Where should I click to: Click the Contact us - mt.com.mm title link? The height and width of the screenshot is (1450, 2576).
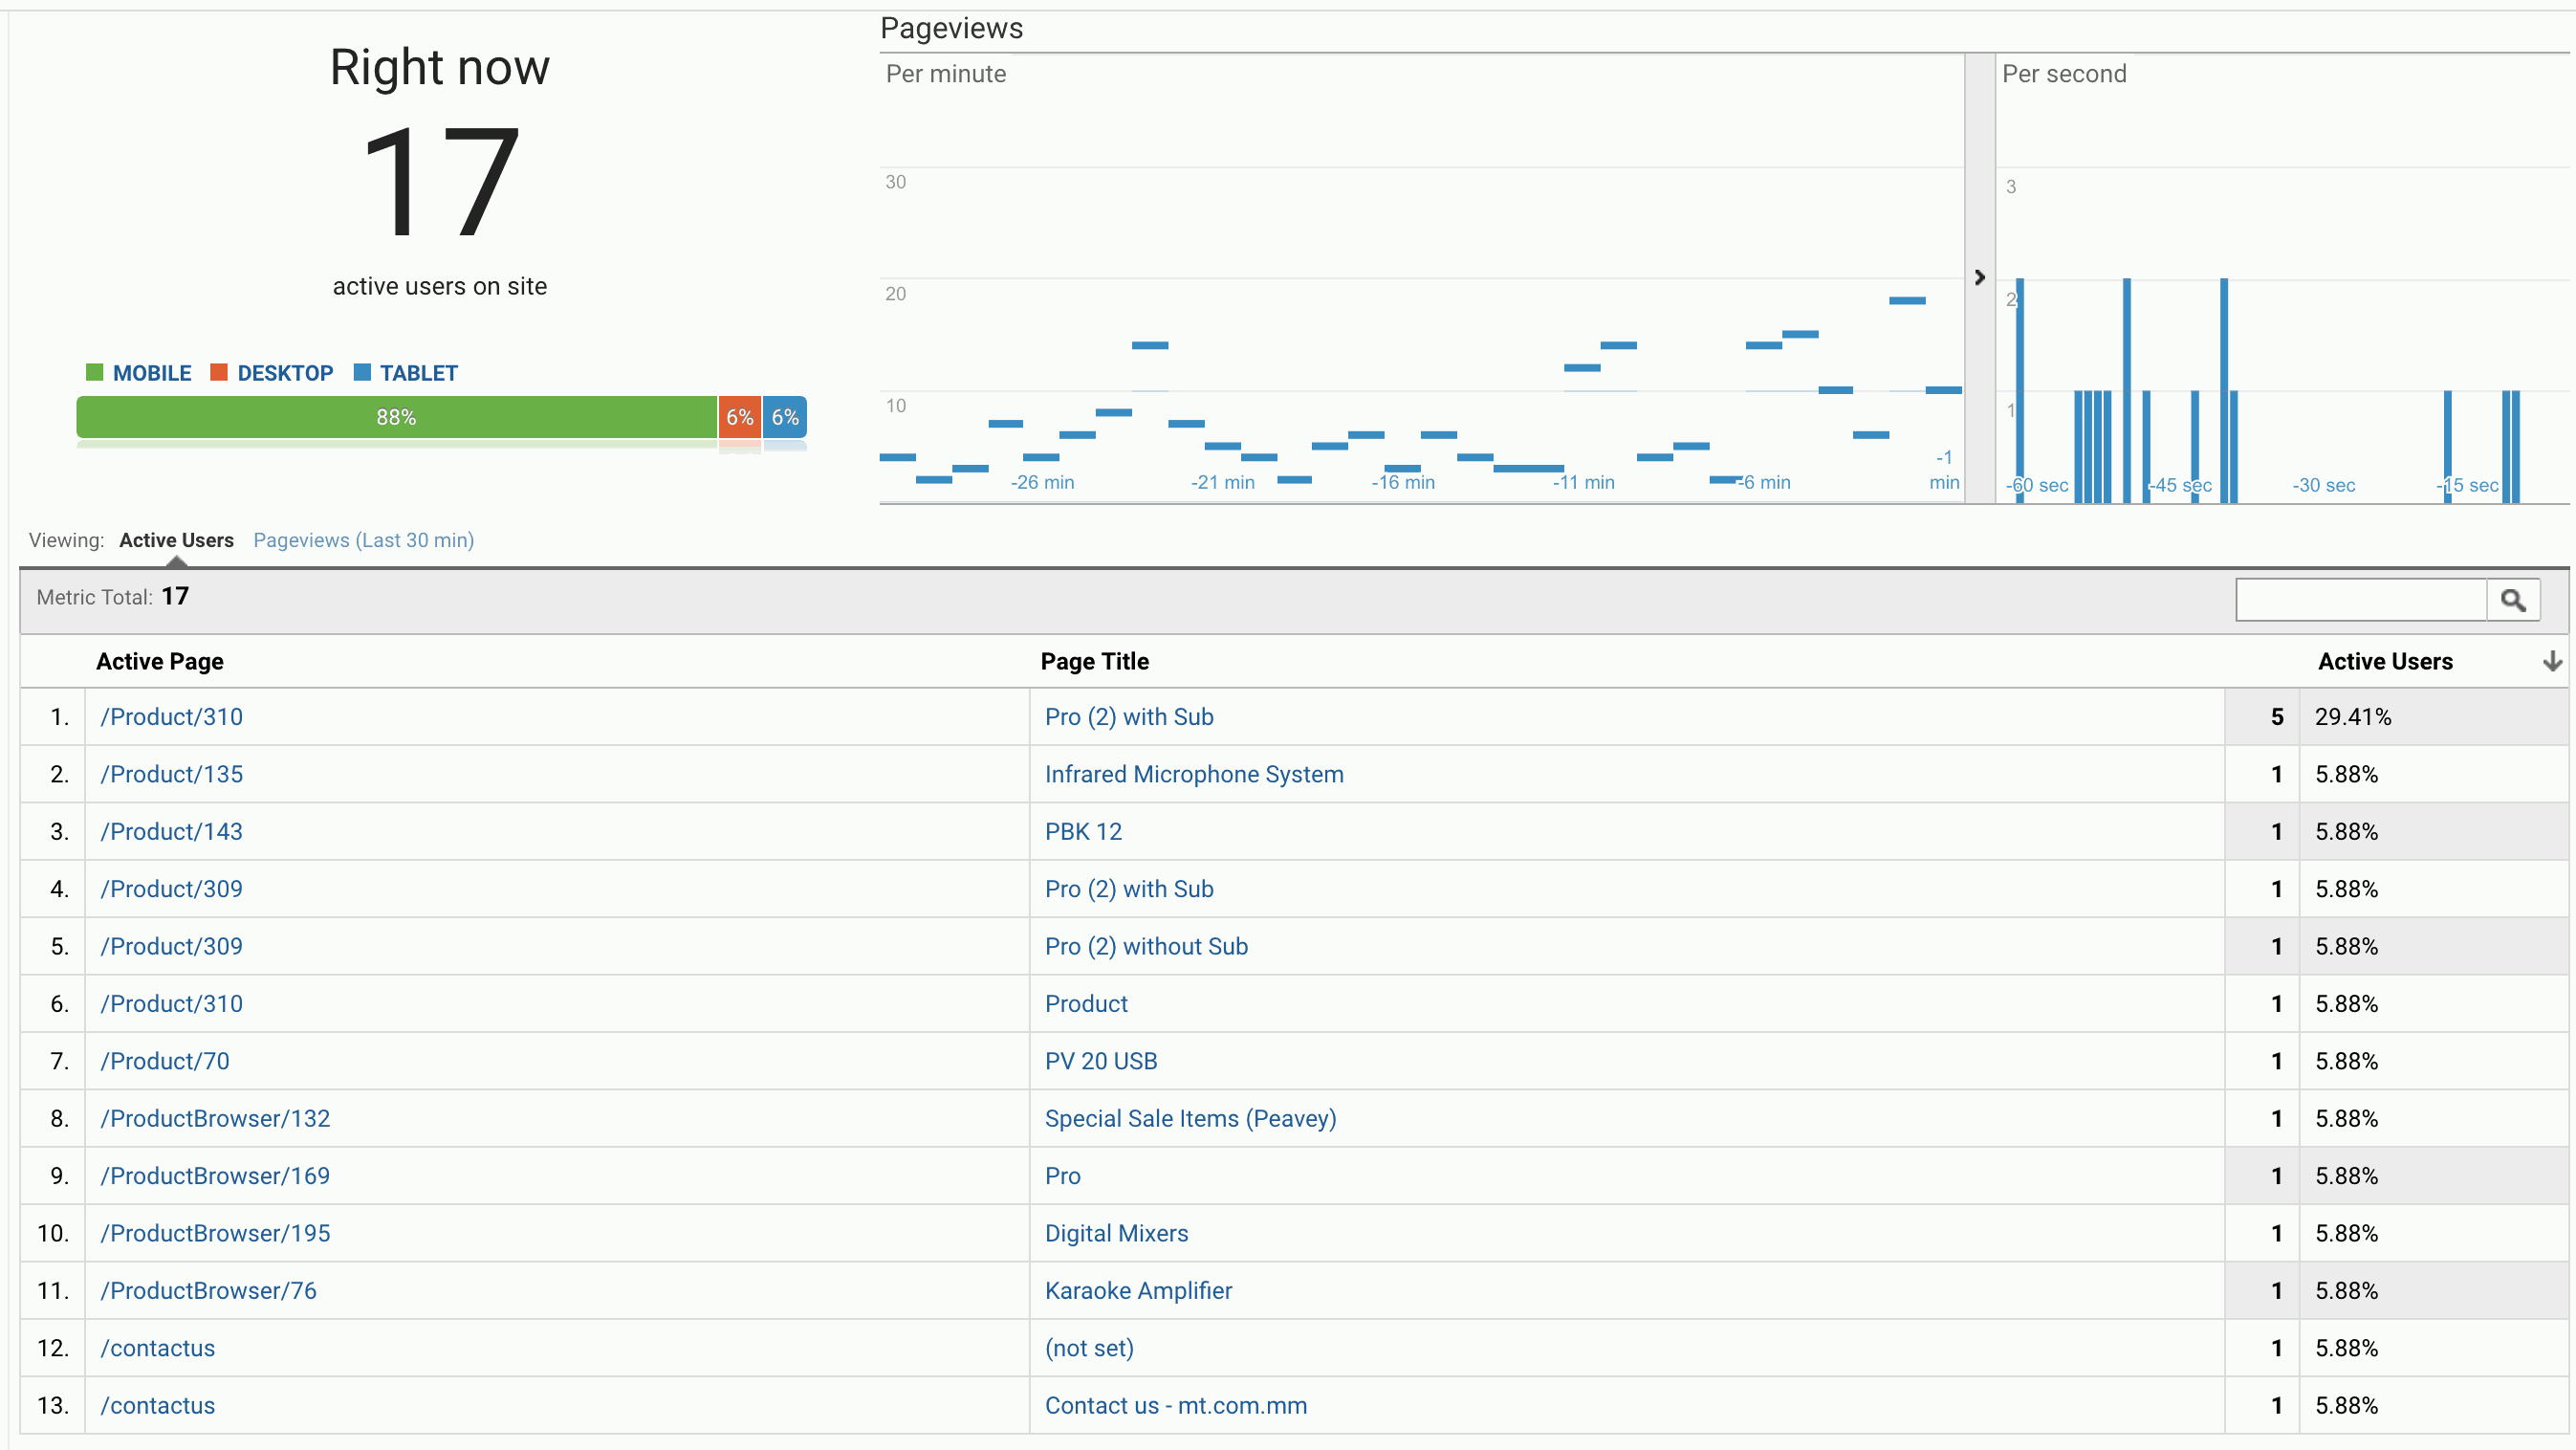coord(1176,1405)
